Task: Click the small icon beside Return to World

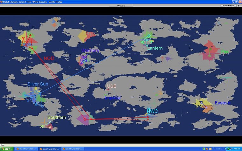Action: coord(238,5)
